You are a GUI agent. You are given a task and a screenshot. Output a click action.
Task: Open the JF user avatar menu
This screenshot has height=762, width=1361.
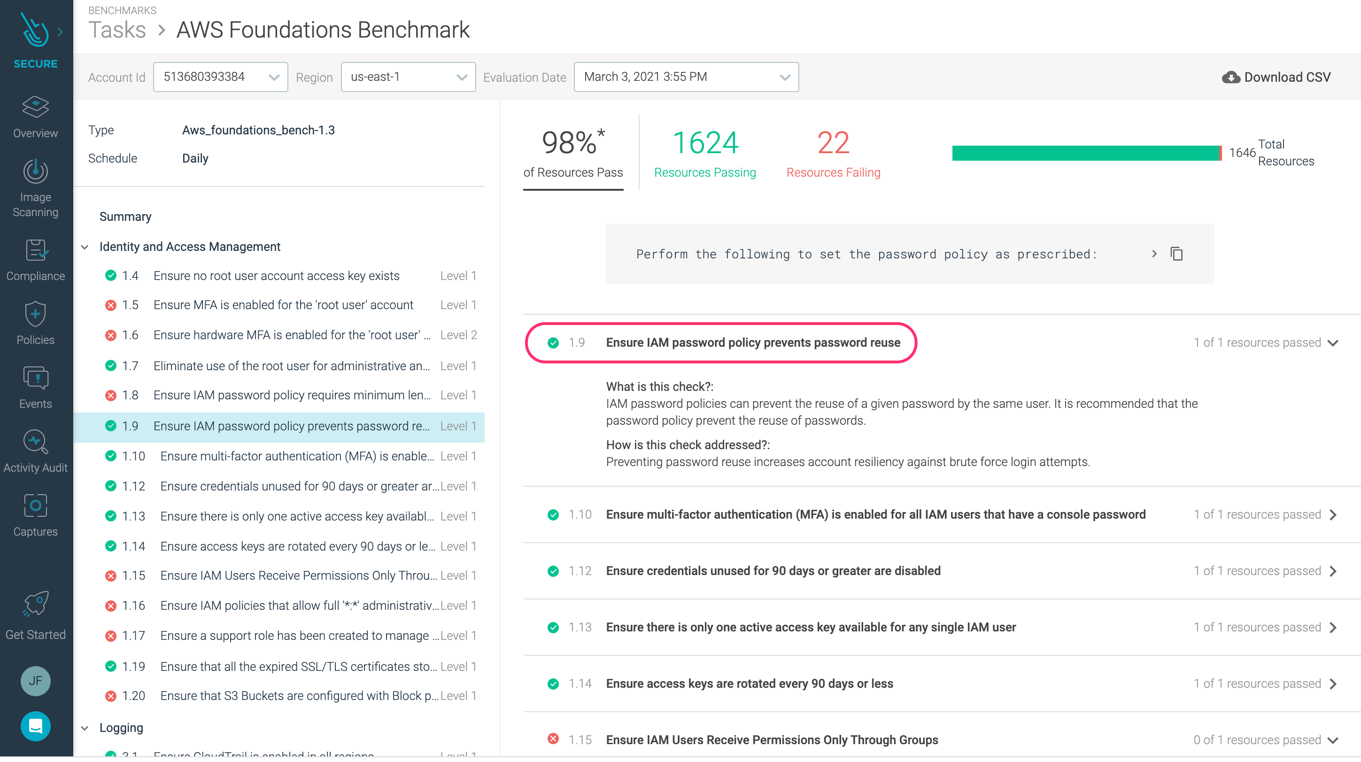coord(35,681)
